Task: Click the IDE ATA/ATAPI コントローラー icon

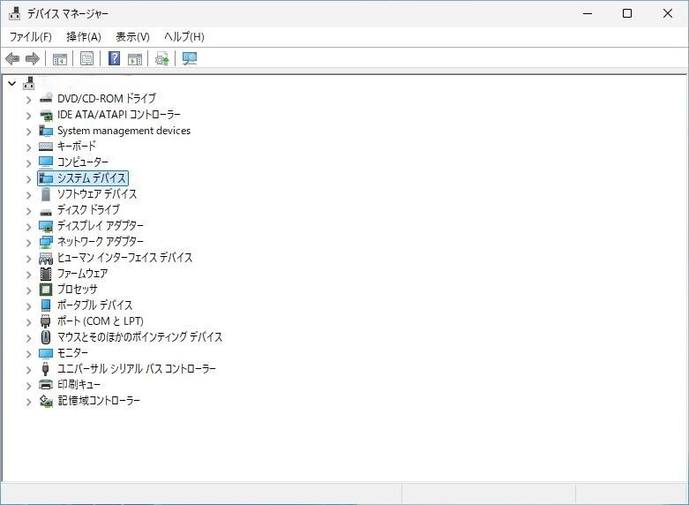Action: (x=46, y=115)
